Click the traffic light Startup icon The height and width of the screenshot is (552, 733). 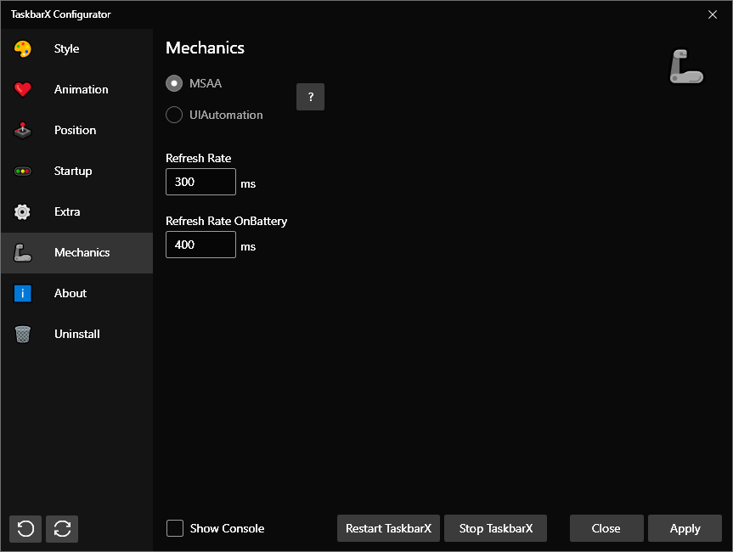pyautogui.click(x=23, y=172)
